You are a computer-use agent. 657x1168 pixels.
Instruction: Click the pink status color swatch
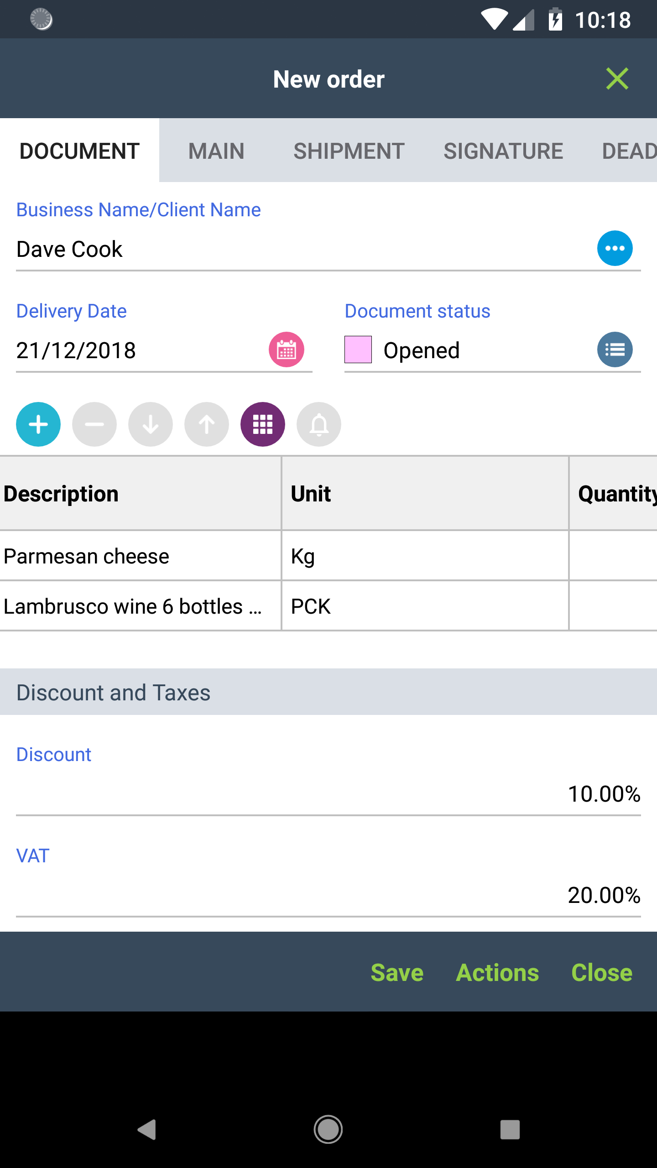(x=358, y=349)
